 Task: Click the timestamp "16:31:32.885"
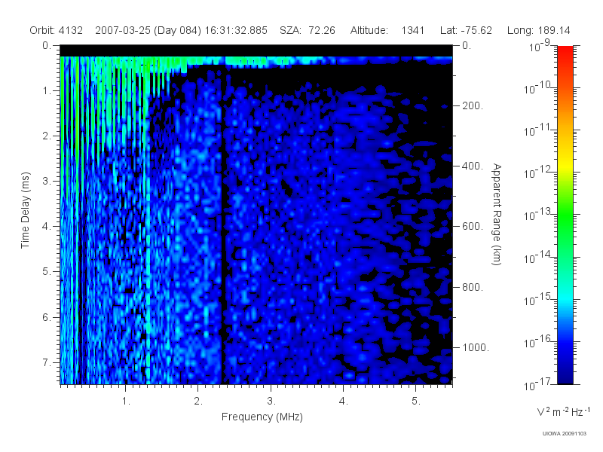click(236, 30)
